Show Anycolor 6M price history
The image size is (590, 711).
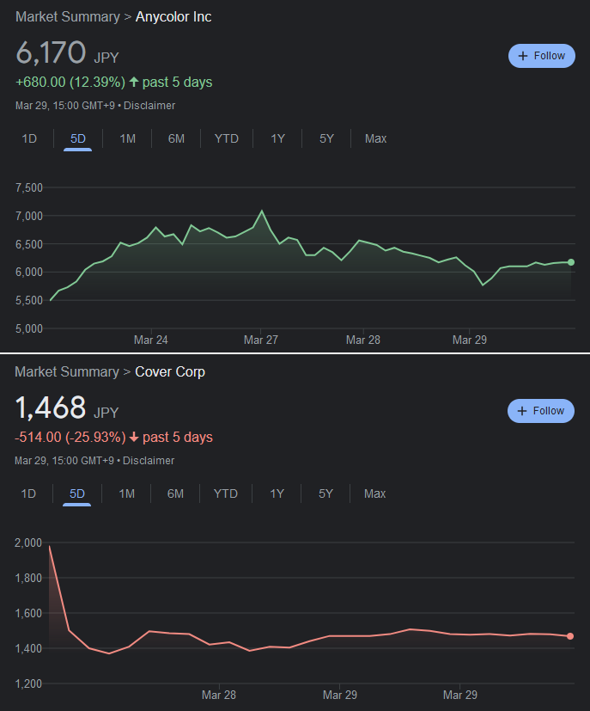point(176,138)
